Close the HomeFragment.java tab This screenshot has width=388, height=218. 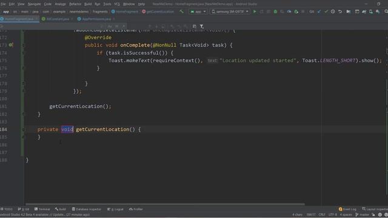(x=36, y=19)
